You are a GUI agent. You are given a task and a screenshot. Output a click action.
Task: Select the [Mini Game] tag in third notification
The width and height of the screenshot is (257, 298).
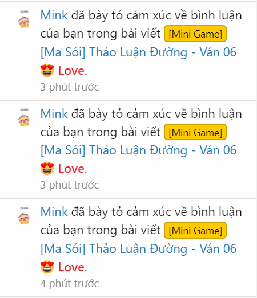click(195, 230)
